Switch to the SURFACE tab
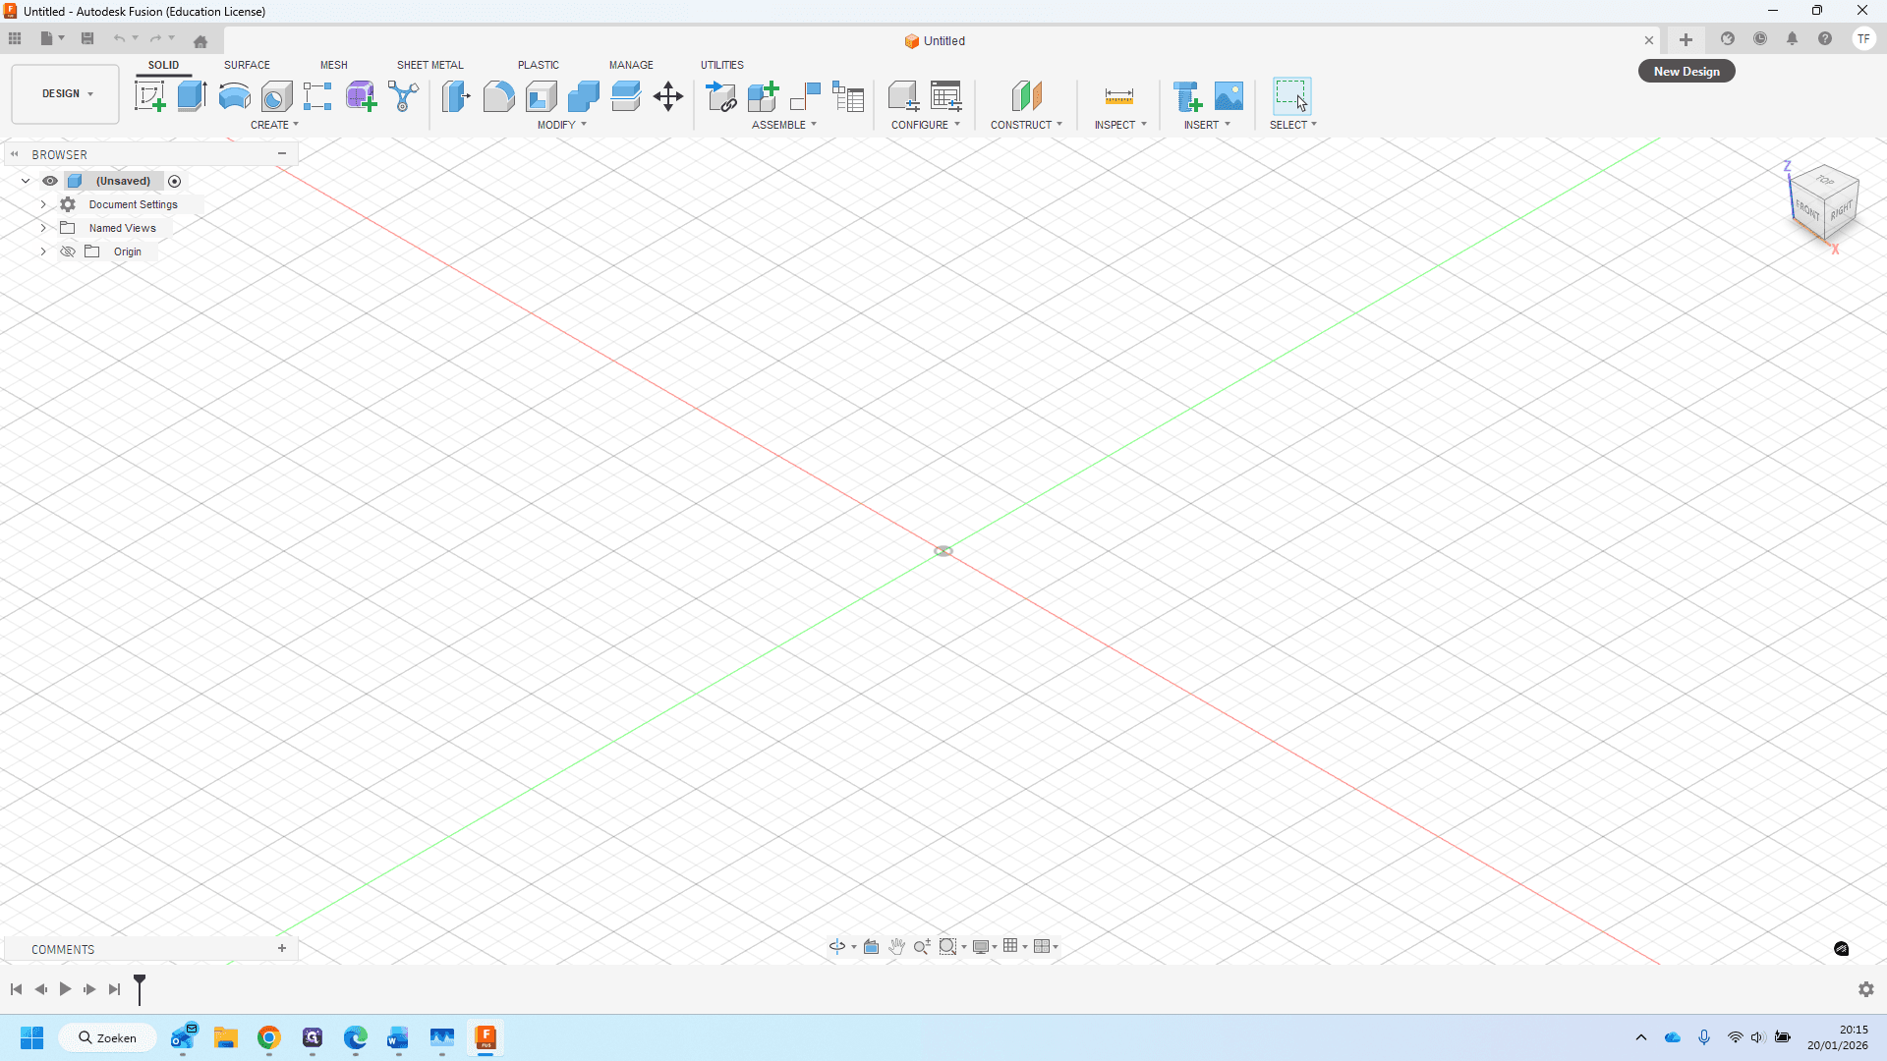The width and height of the screenshot is (1887, 1061). point(247,65)
